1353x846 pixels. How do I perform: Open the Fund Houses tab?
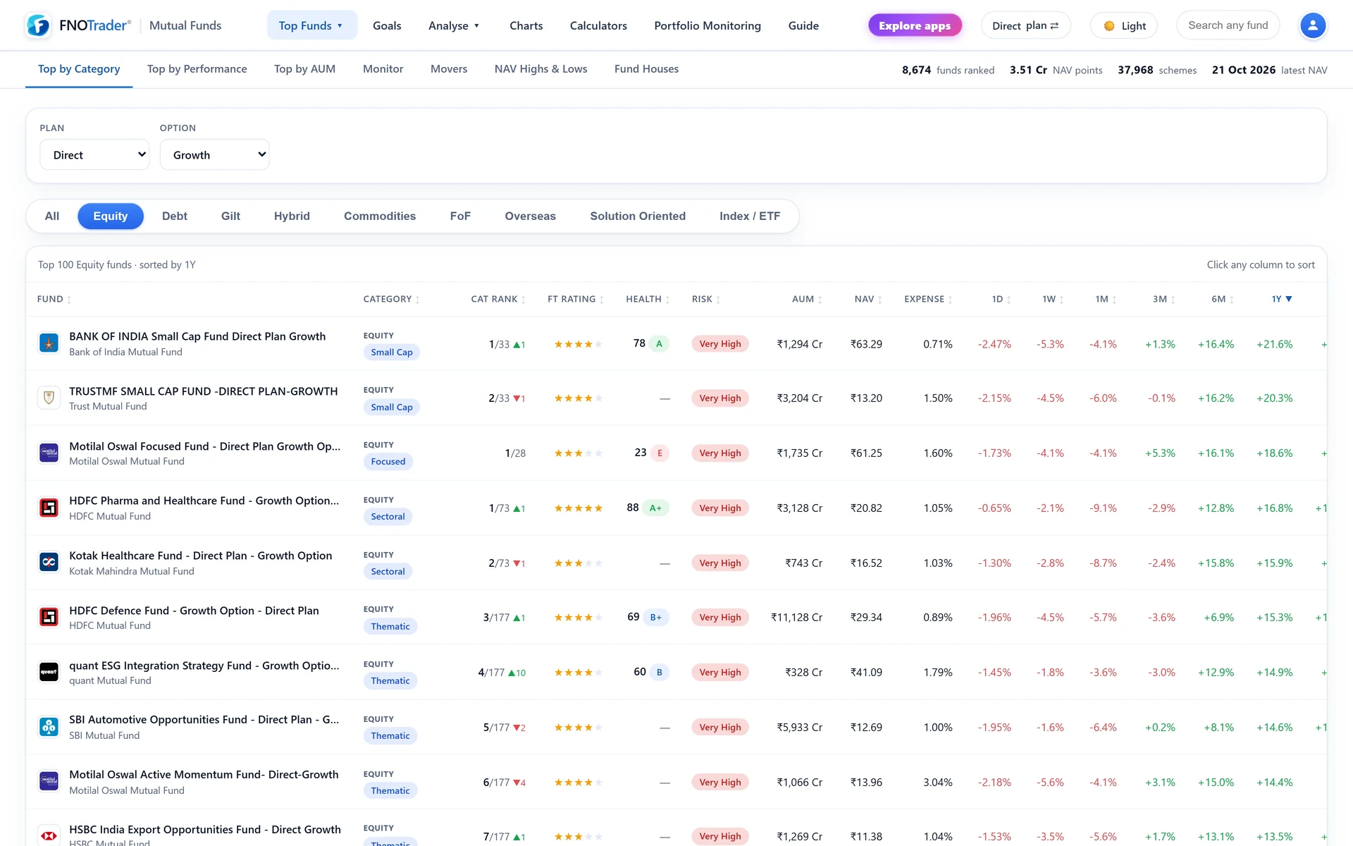pos(646,69)
